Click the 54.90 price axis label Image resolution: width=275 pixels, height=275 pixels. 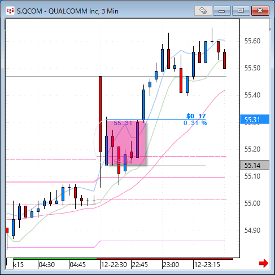(252, 230)
